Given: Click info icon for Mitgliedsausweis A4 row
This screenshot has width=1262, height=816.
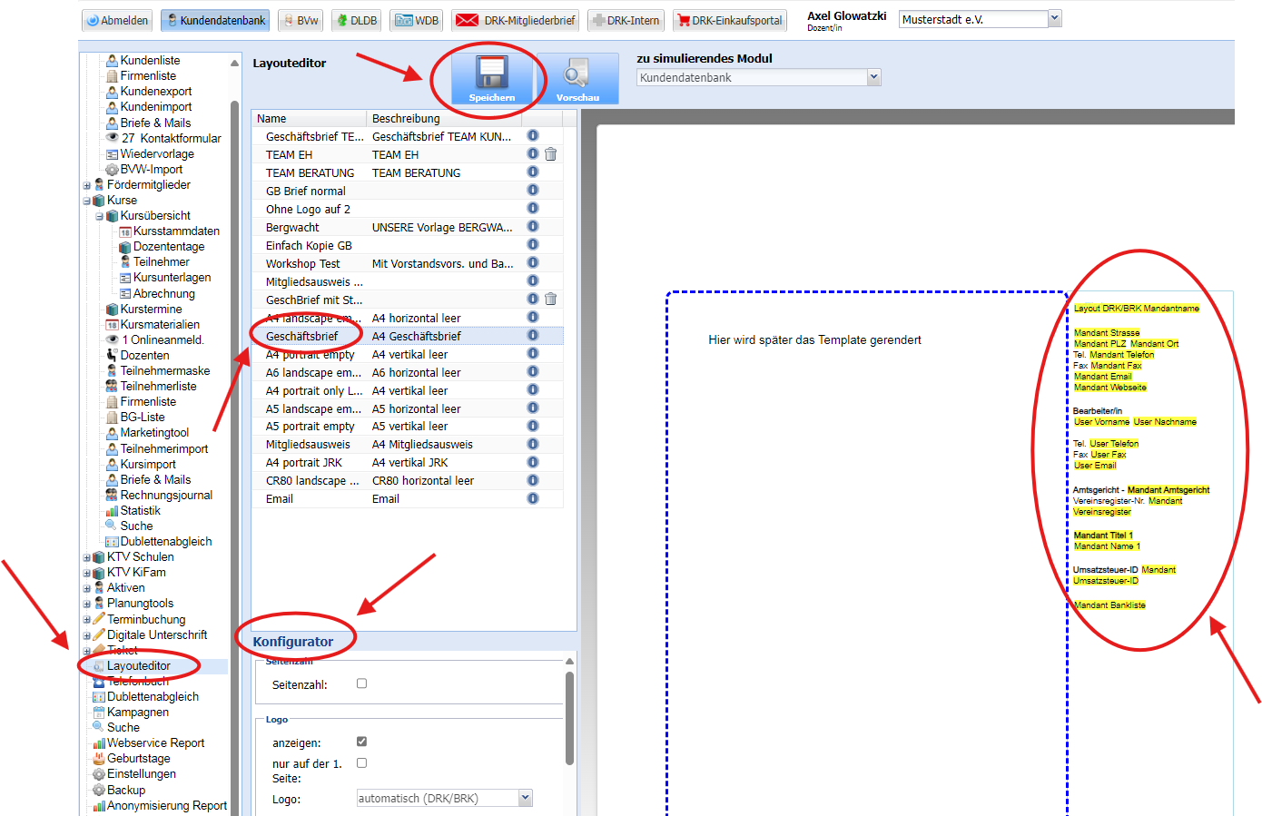Looking at the screenshot, I should click(x=533, y=444).
